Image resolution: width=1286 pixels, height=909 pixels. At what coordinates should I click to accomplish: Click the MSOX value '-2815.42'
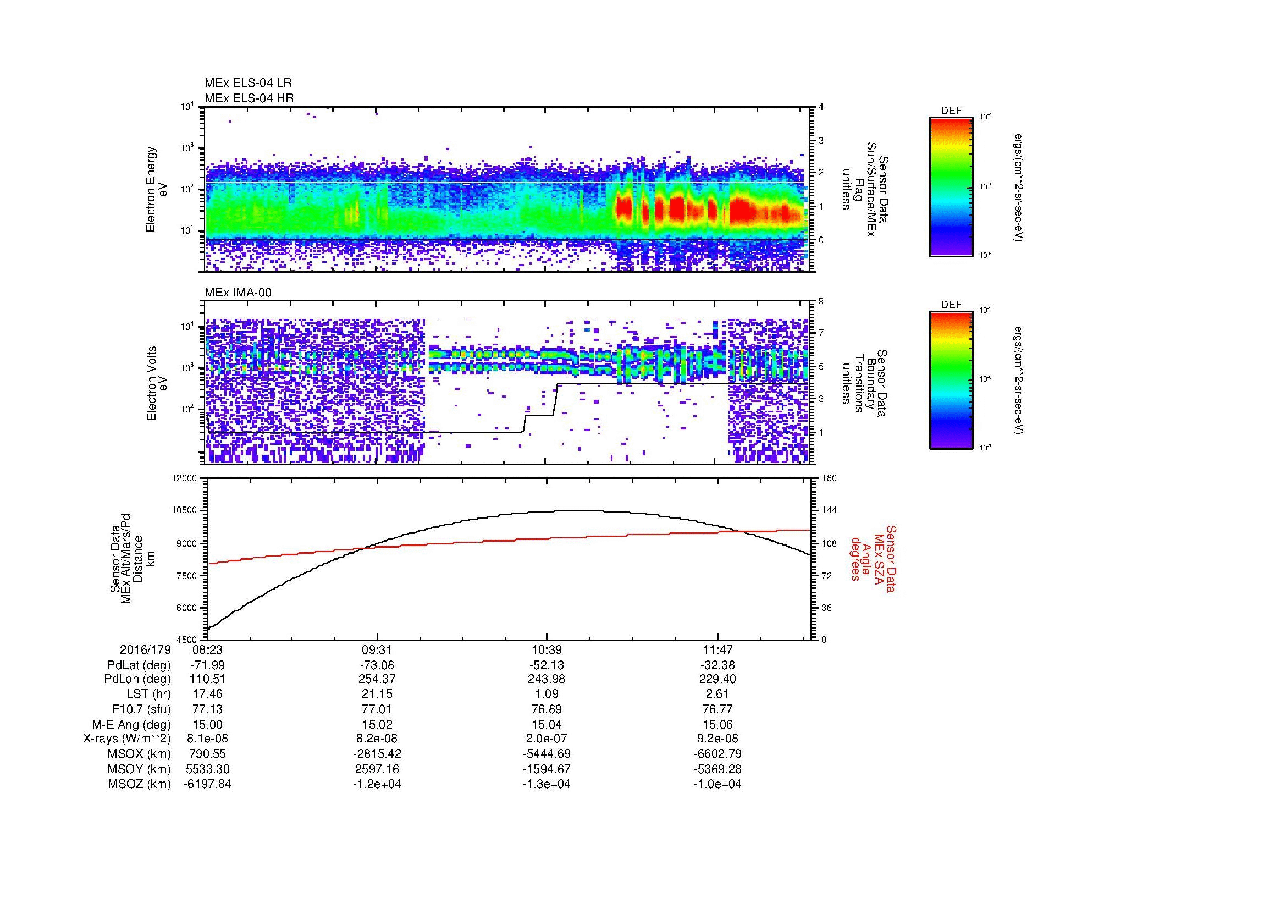coord(377,754)
